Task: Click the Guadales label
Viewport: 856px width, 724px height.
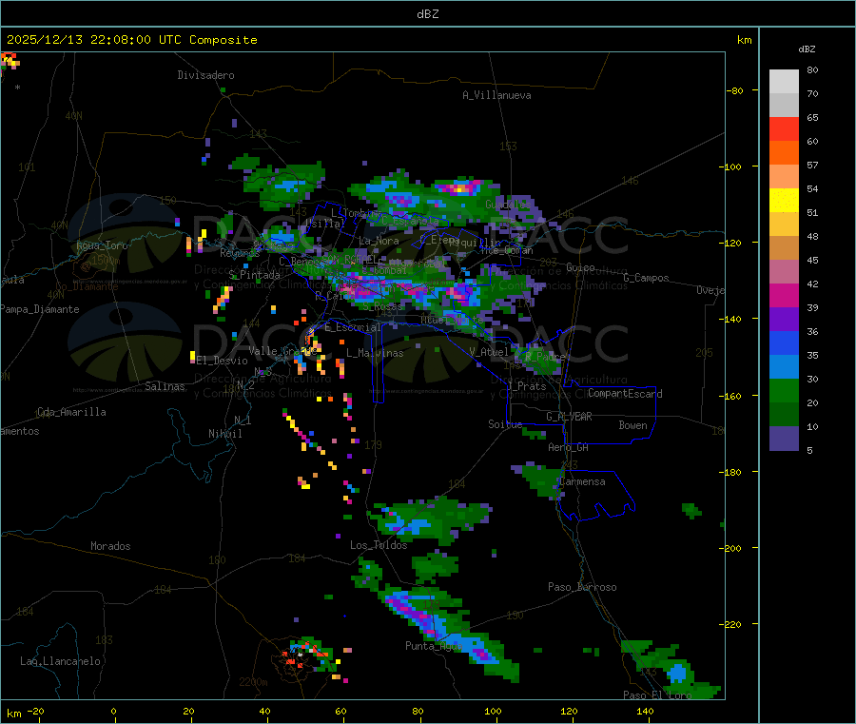Action: coord(508,205)
